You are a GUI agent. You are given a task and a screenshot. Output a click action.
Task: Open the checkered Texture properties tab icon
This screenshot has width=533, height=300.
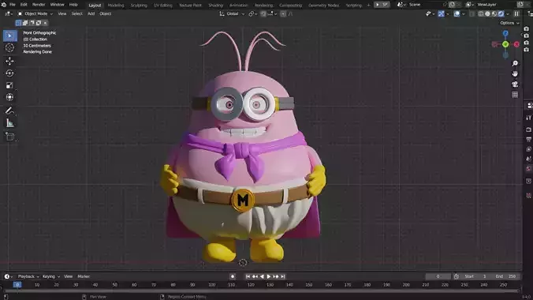click(x=529, y=196)
